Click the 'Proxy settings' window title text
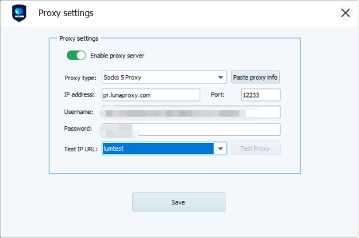 coord(65,13)
